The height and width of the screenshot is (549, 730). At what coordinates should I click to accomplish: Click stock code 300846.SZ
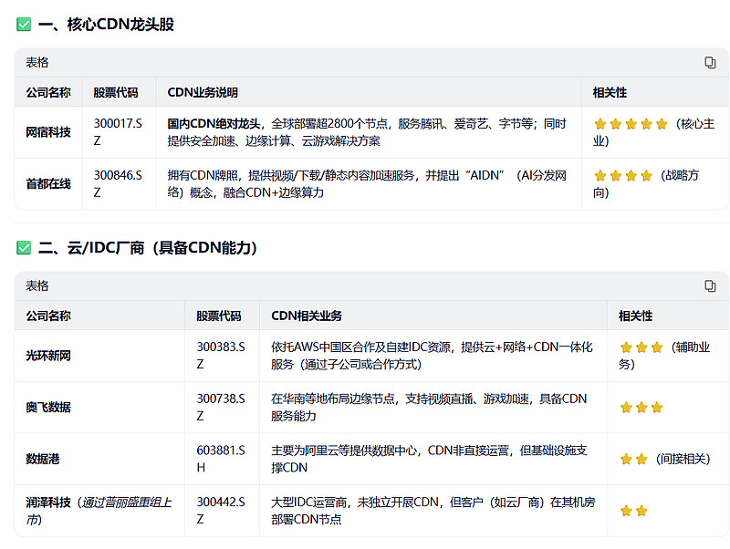pyautogui.click(x=118, y=184)
